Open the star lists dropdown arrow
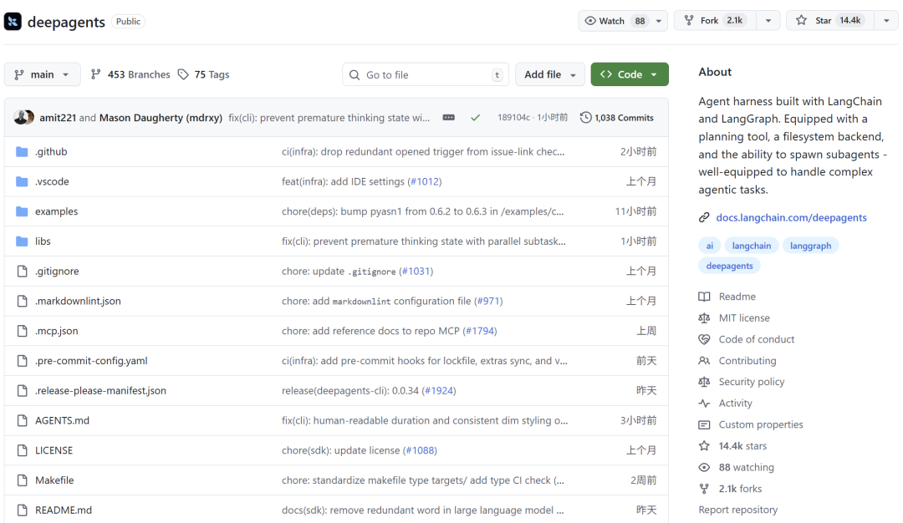Viewport: 903px width, 523px height. tap(885, 21)
